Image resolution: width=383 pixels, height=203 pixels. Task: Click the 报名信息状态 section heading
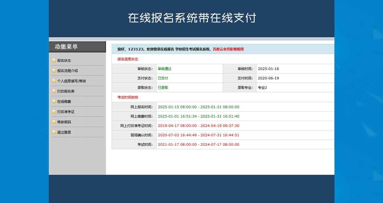[x=128, y=59]
